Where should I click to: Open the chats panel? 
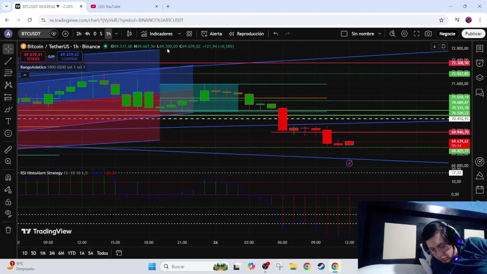pos(480,92)
